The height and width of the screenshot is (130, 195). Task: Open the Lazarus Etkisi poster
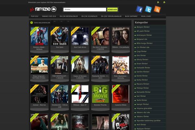pyautogui.click(x=121, y=94)
